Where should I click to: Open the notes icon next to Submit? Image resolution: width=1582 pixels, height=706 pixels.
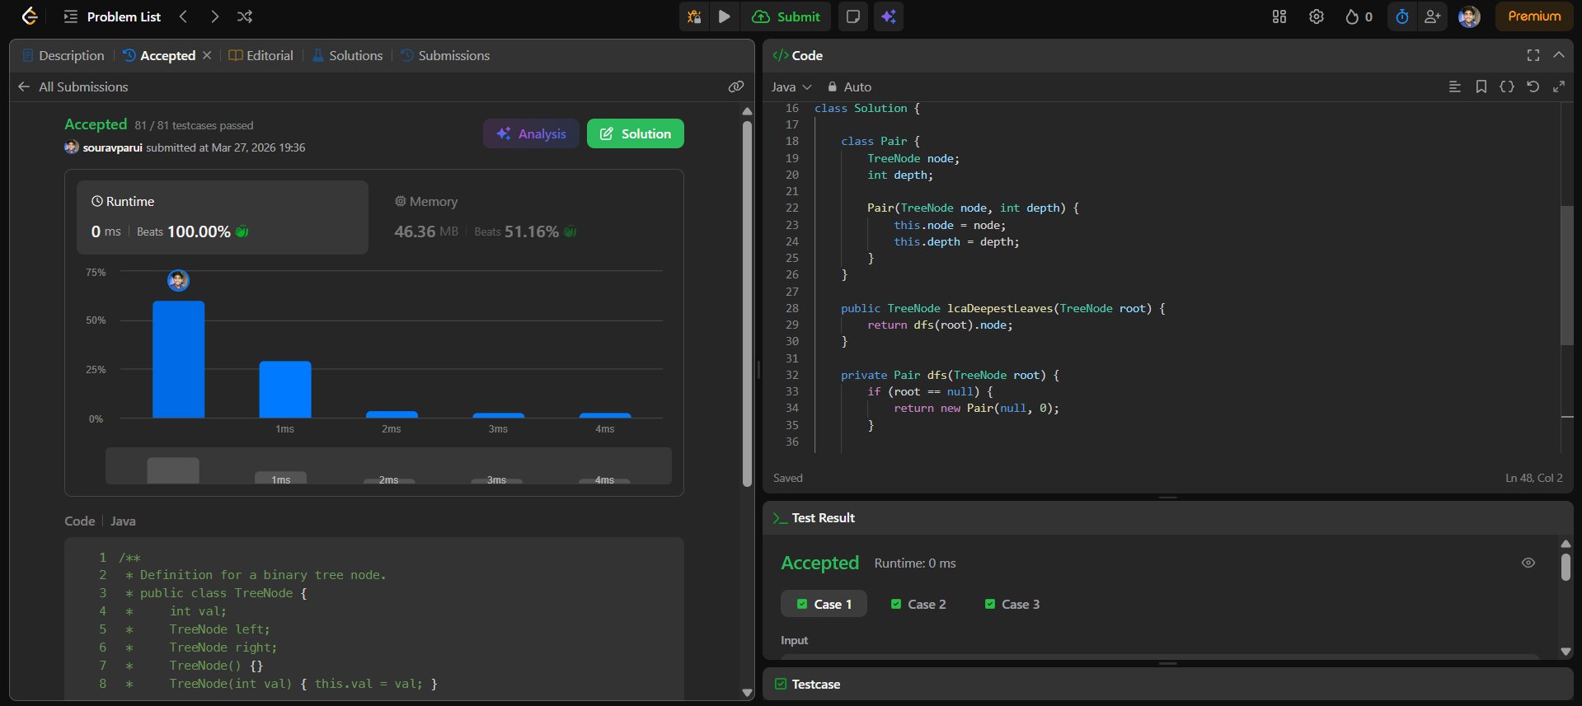853,16
